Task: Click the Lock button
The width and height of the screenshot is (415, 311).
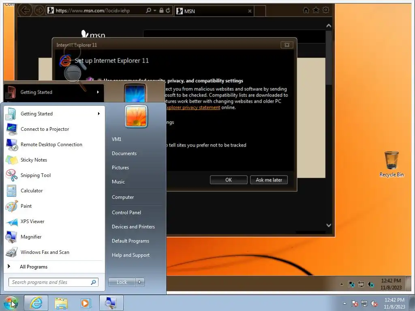Action: click(x=122, y=282)
